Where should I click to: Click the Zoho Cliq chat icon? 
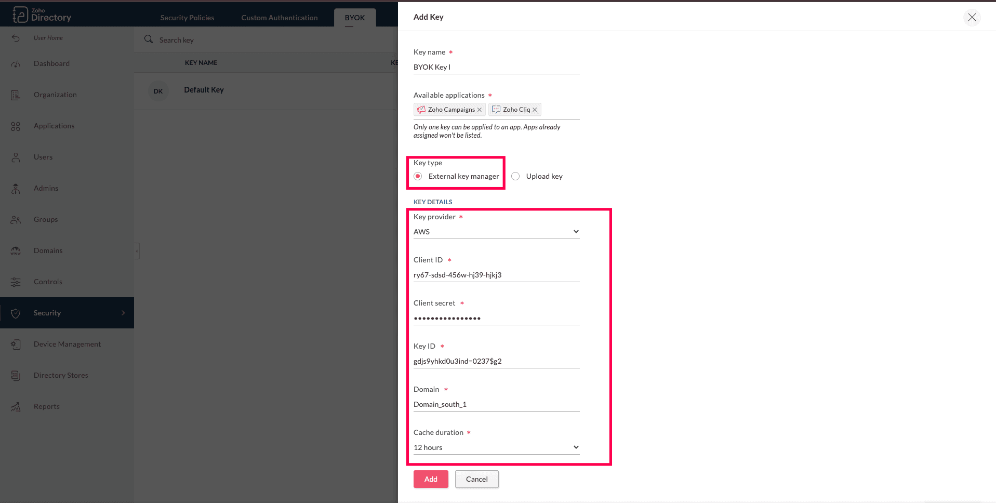(496, 110)
